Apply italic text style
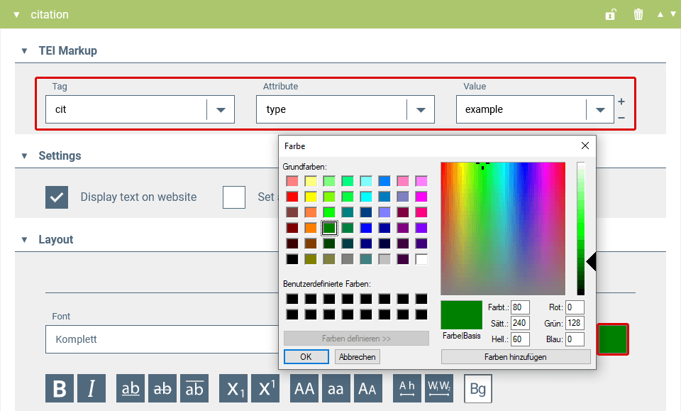The width and height of the screenshot is (681, 411). click(92, 388)
